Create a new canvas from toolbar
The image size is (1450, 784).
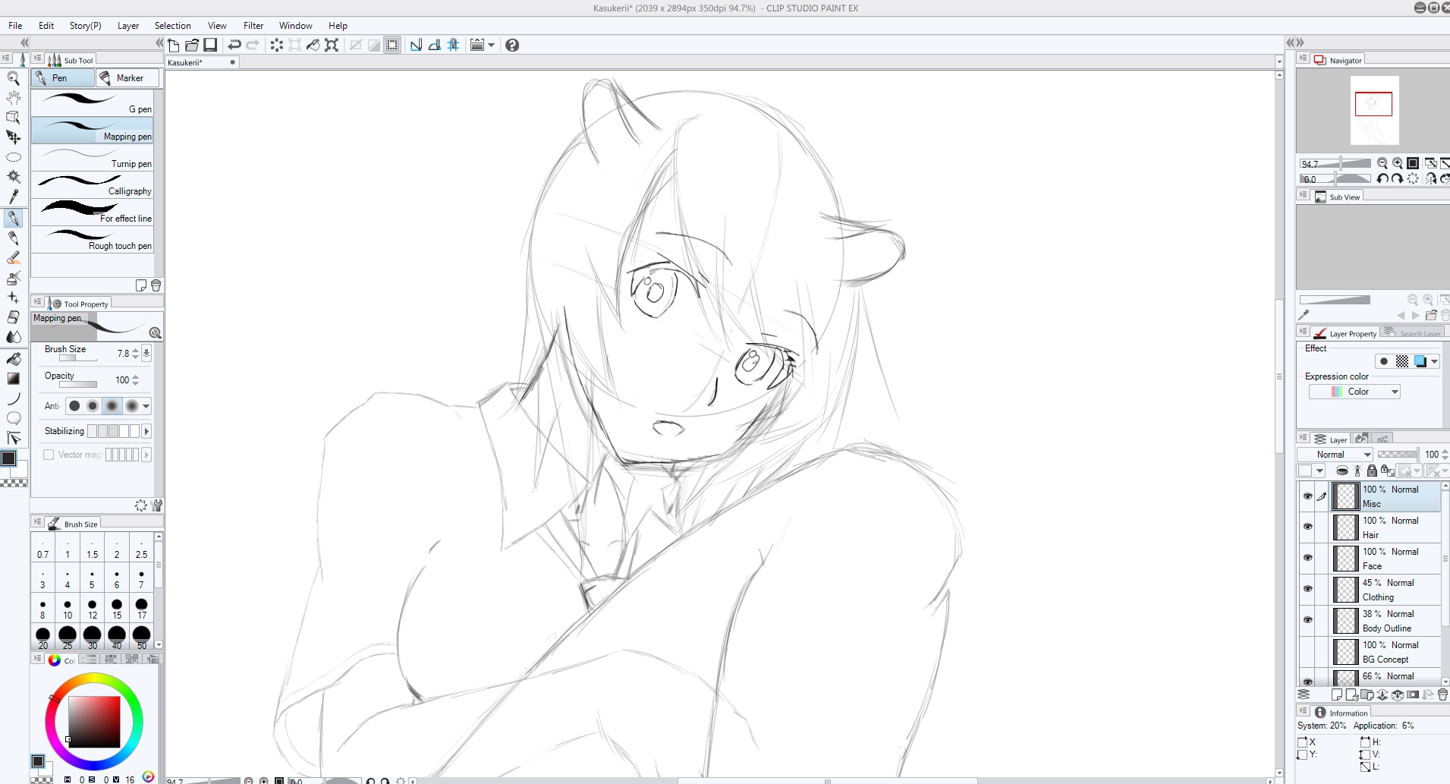pyautogui.click(x=174, y=45)
